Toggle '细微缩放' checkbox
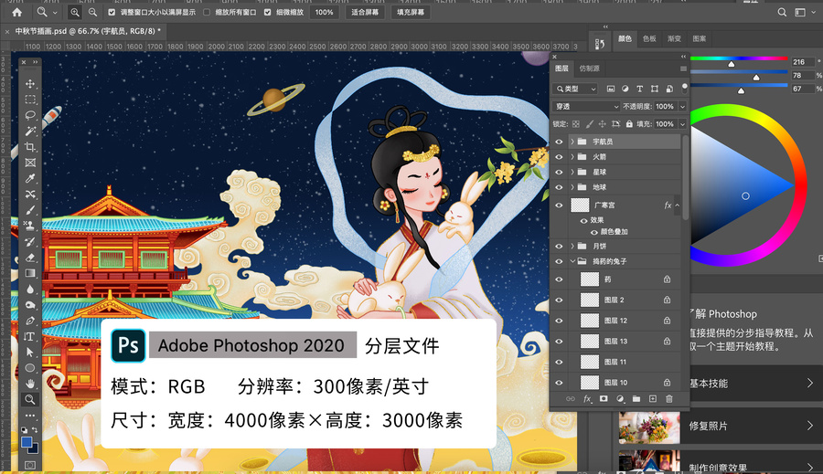Viewport: 823px width, 474px height. [x=268, y=12]
